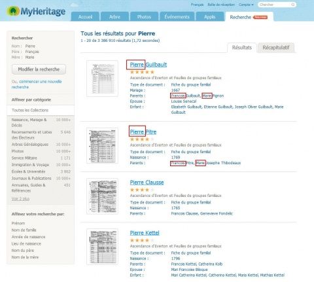Image resolution: width=314 pixels, height=282 pixels.
Task: Click the search magnifier icon in Chercher box
Action: 293,5
